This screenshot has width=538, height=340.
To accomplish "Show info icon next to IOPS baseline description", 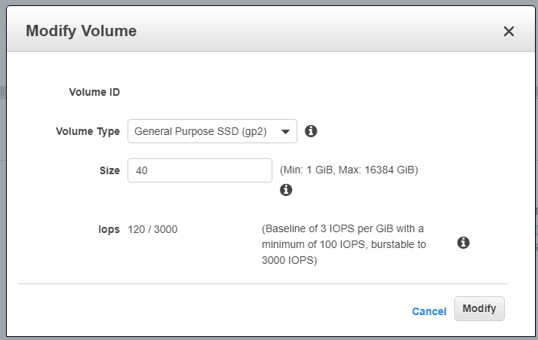I will [x=463, y=242].
